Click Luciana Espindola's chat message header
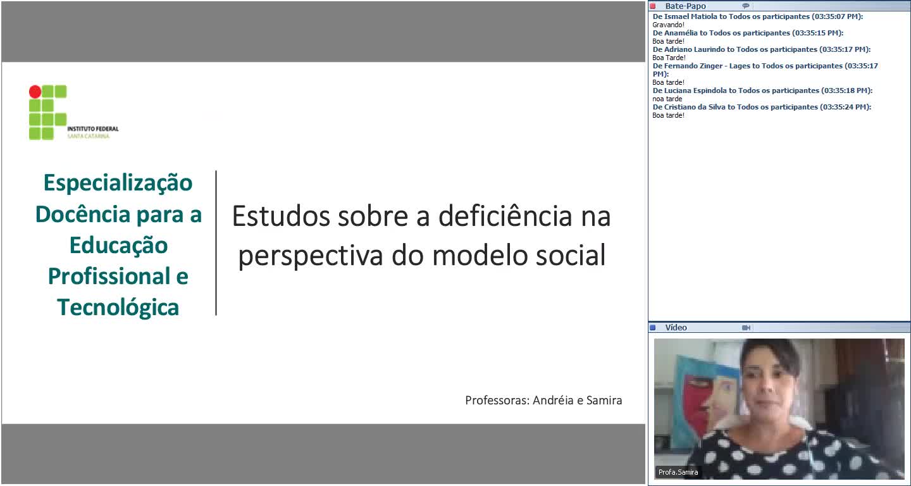 [x=762, y=90]
